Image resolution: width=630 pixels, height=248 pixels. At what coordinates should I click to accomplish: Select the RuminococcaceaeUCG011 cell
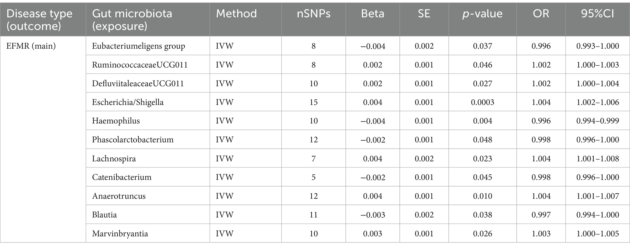pos(140,65)
